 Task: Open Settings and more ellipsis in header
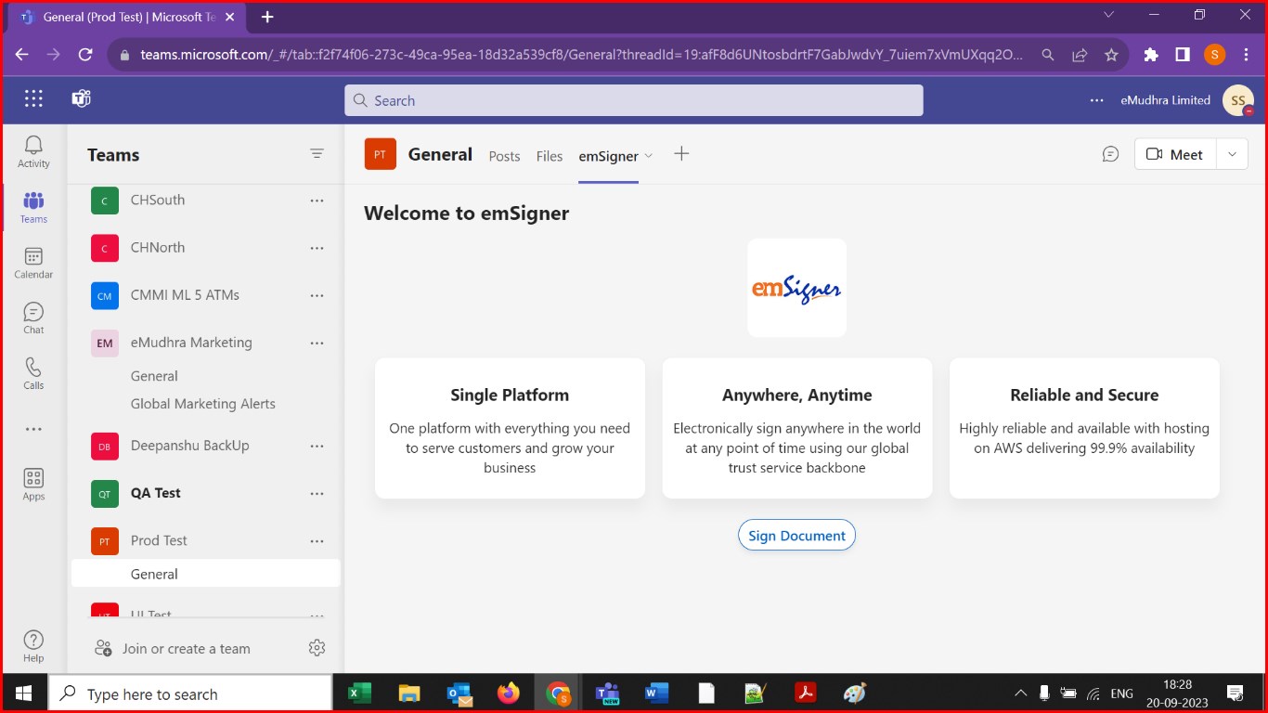click(1097, 100)
